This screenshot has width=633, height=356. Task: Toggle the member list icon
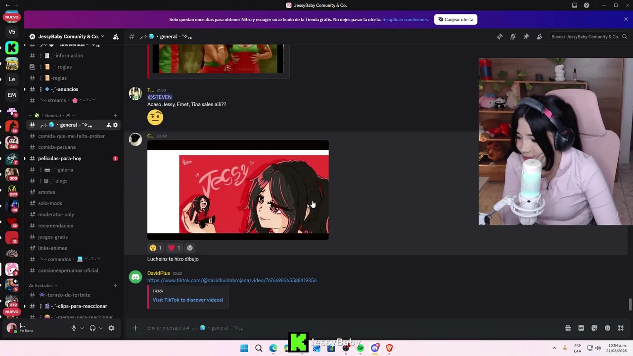pyautogui.click(x=540, y=37)
